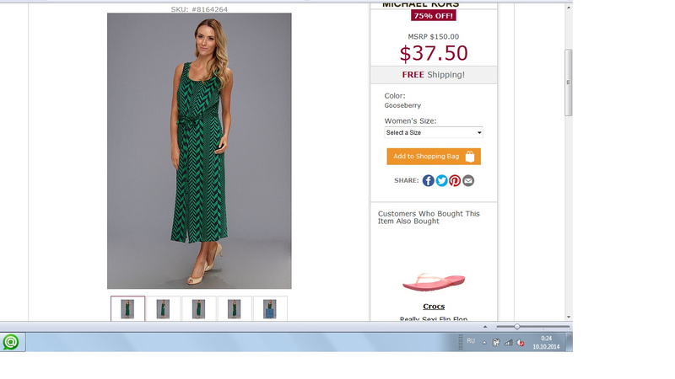
Task: Click the Show desktop button
Action: point(569,343)
